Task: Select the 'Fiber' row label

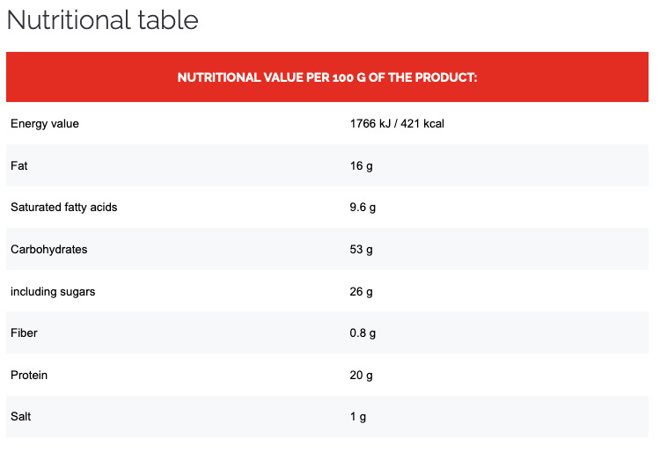Action: (24, 333)
